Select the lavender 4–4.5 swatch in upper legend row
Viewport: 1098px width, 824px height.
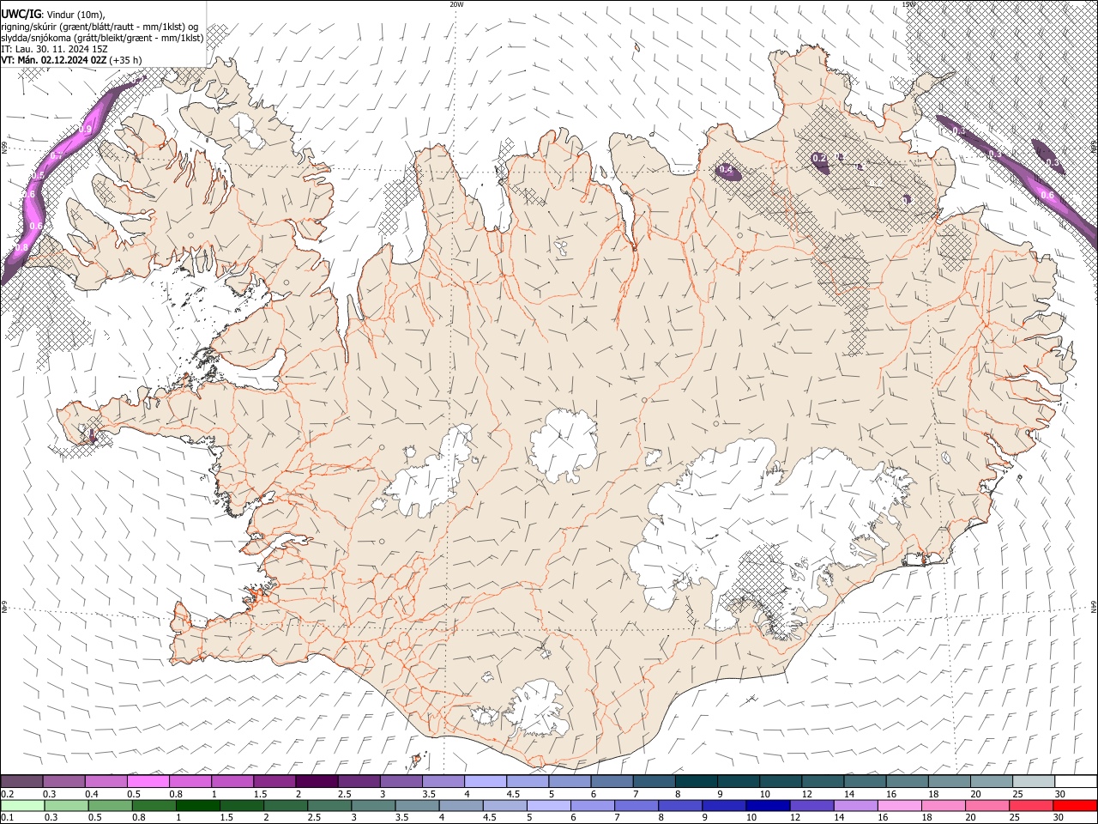click(x=486, y=782)
